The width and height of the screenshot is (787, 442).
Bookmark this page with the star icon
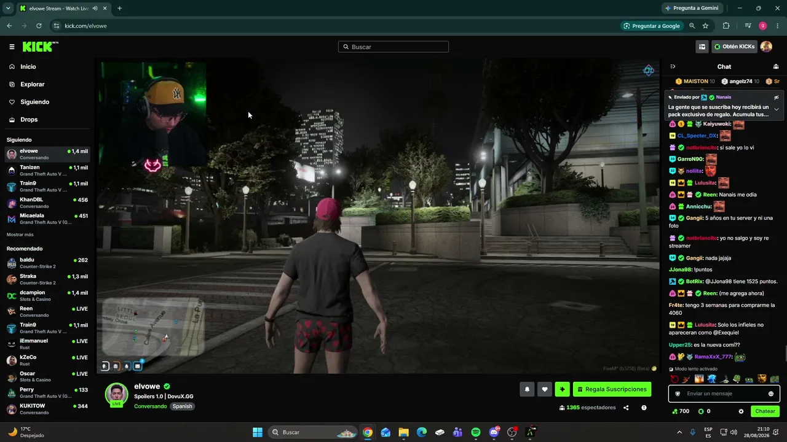click(705, 26)
